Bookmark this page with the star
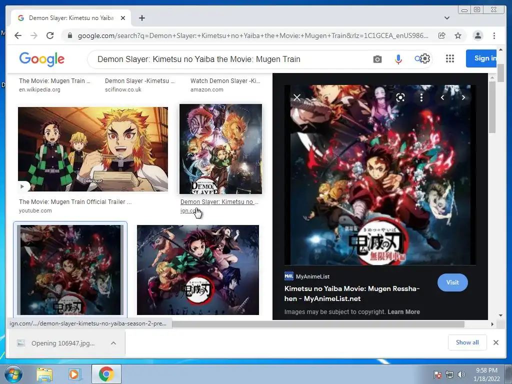512x384 pixels. (x=458, y=35)
